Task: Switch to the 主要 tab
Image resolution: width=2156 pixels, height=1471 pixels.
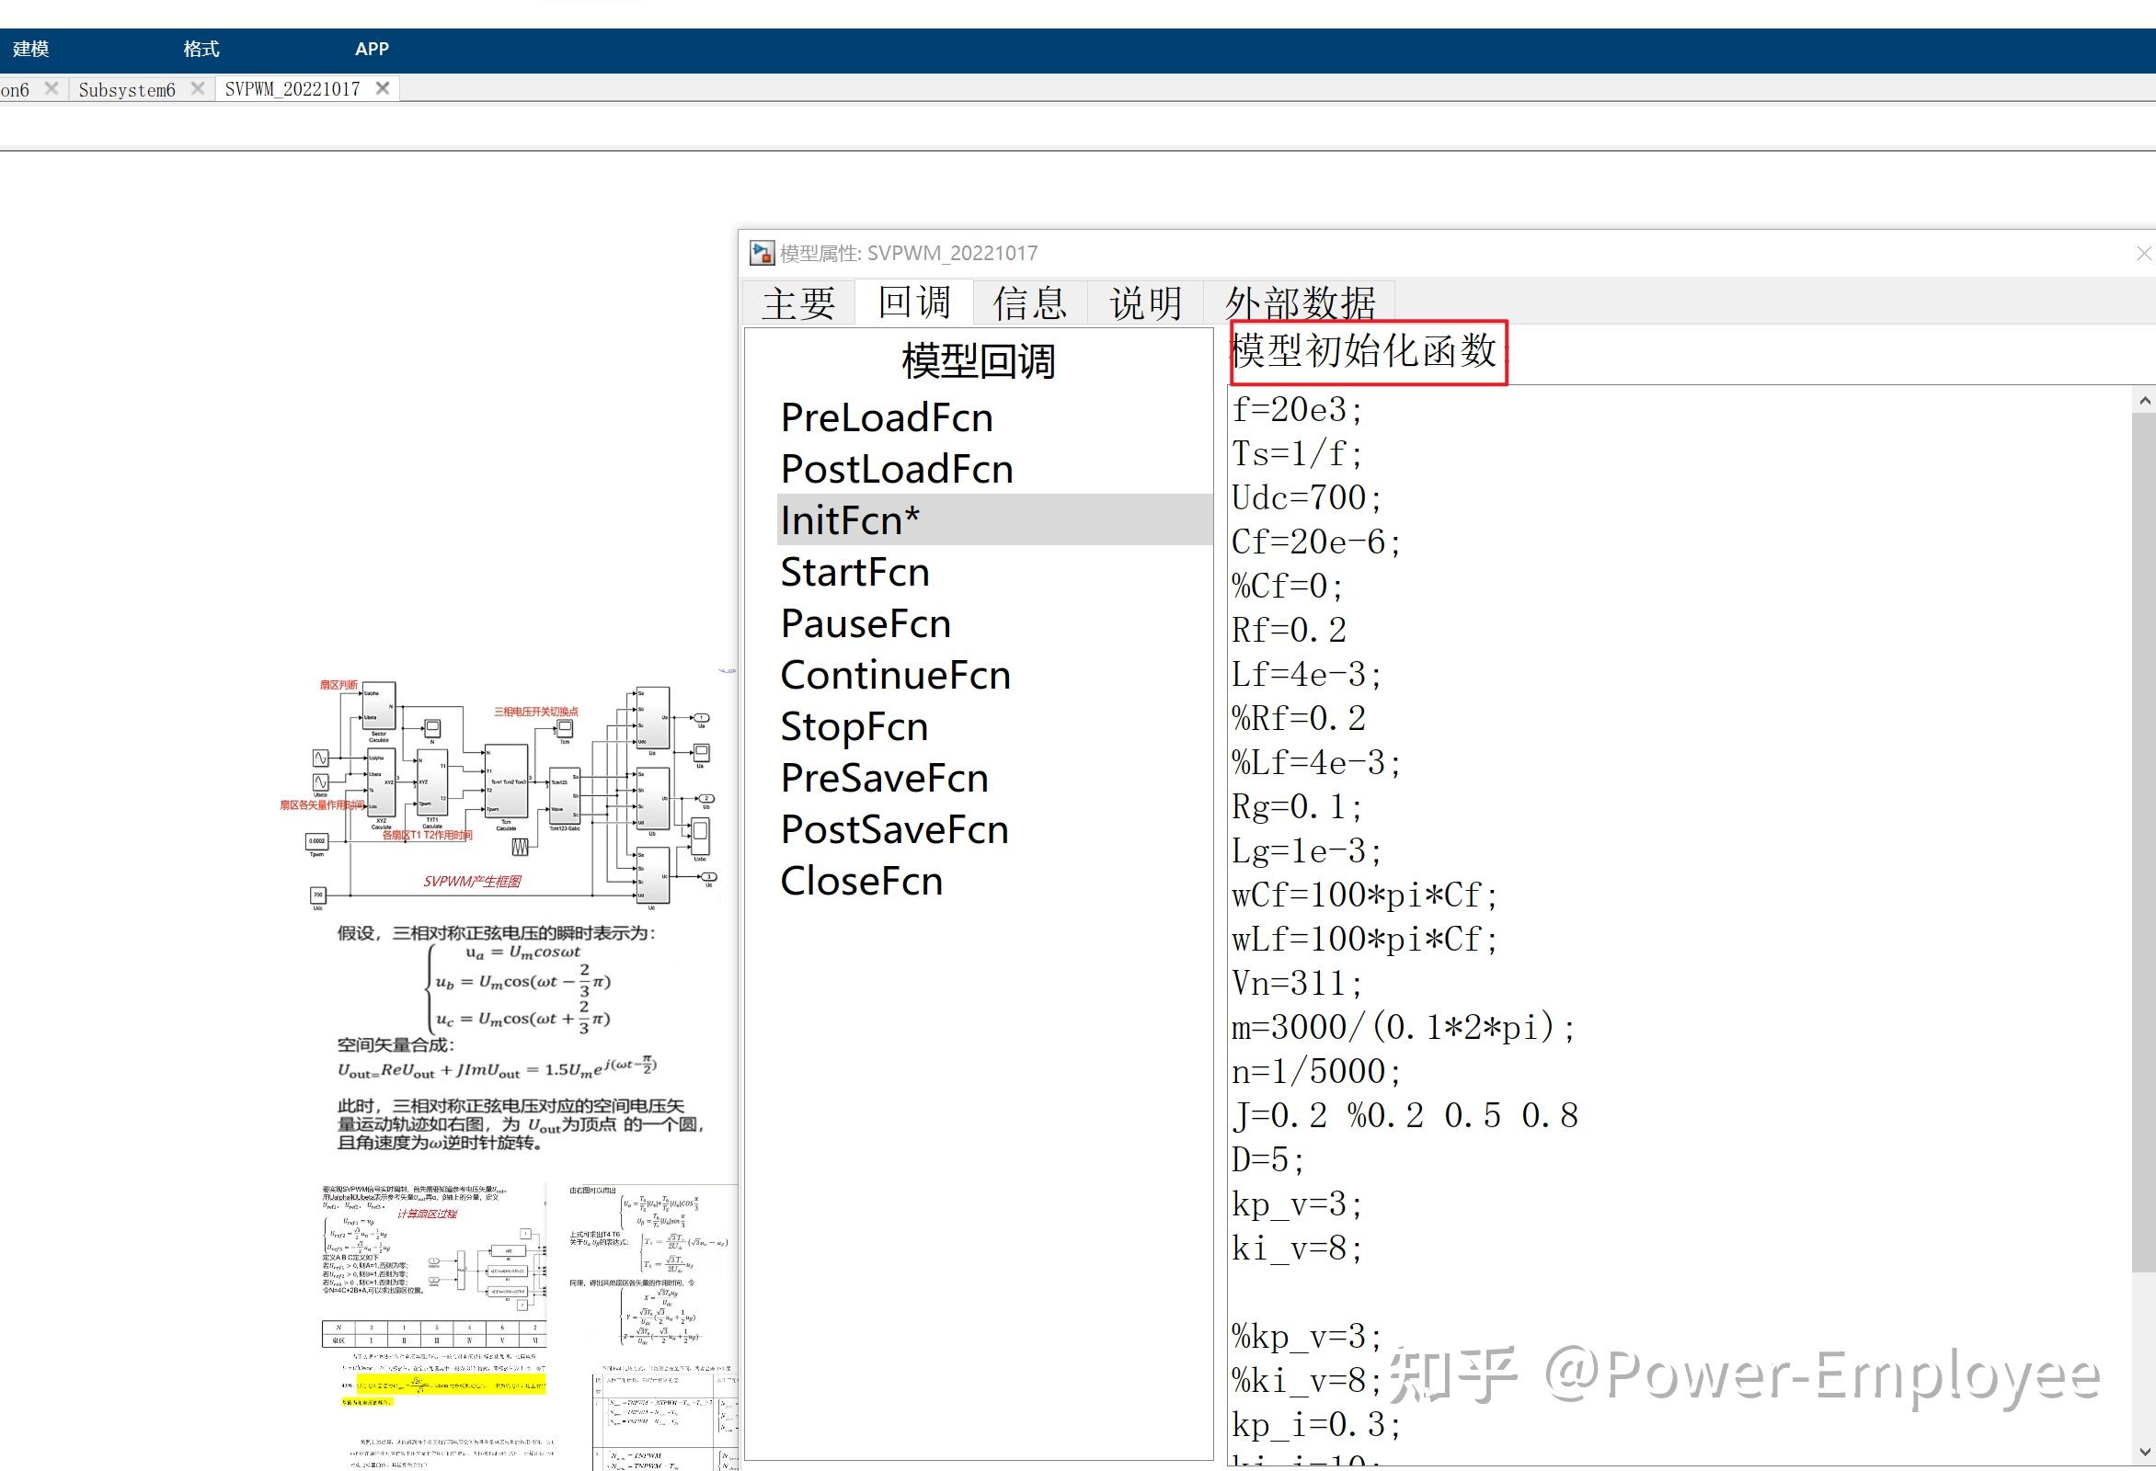Action: (x=797, y=303)
